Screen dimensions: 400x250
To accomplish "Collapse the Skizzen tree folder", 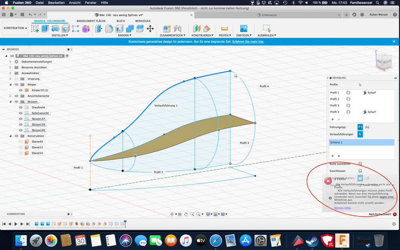I will (x=10, y=101).
